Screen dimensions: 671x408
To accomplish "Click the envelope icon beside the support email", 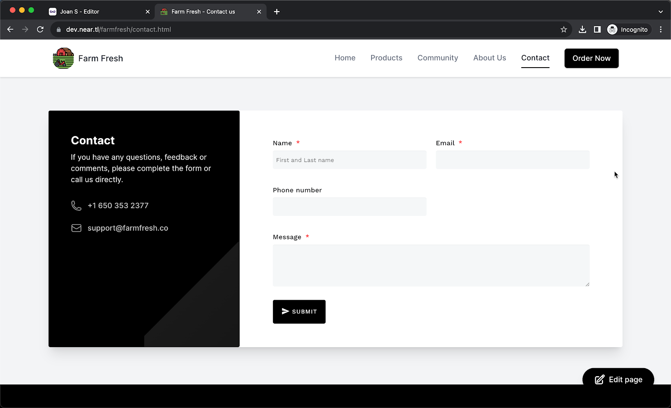I will pos(76,228).
